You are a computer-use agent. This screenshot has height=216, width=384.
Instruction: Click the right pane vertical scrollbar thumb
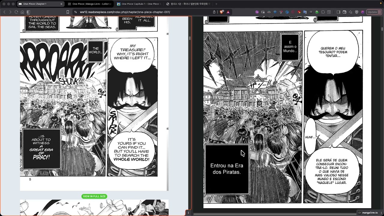pyautogui.click(x=382, y=29)
